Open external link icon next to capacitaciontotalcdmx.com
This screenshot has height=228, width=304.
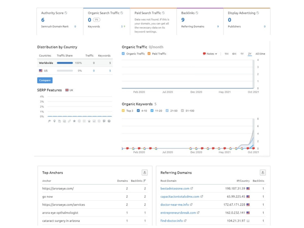click(x=202, y=197)
